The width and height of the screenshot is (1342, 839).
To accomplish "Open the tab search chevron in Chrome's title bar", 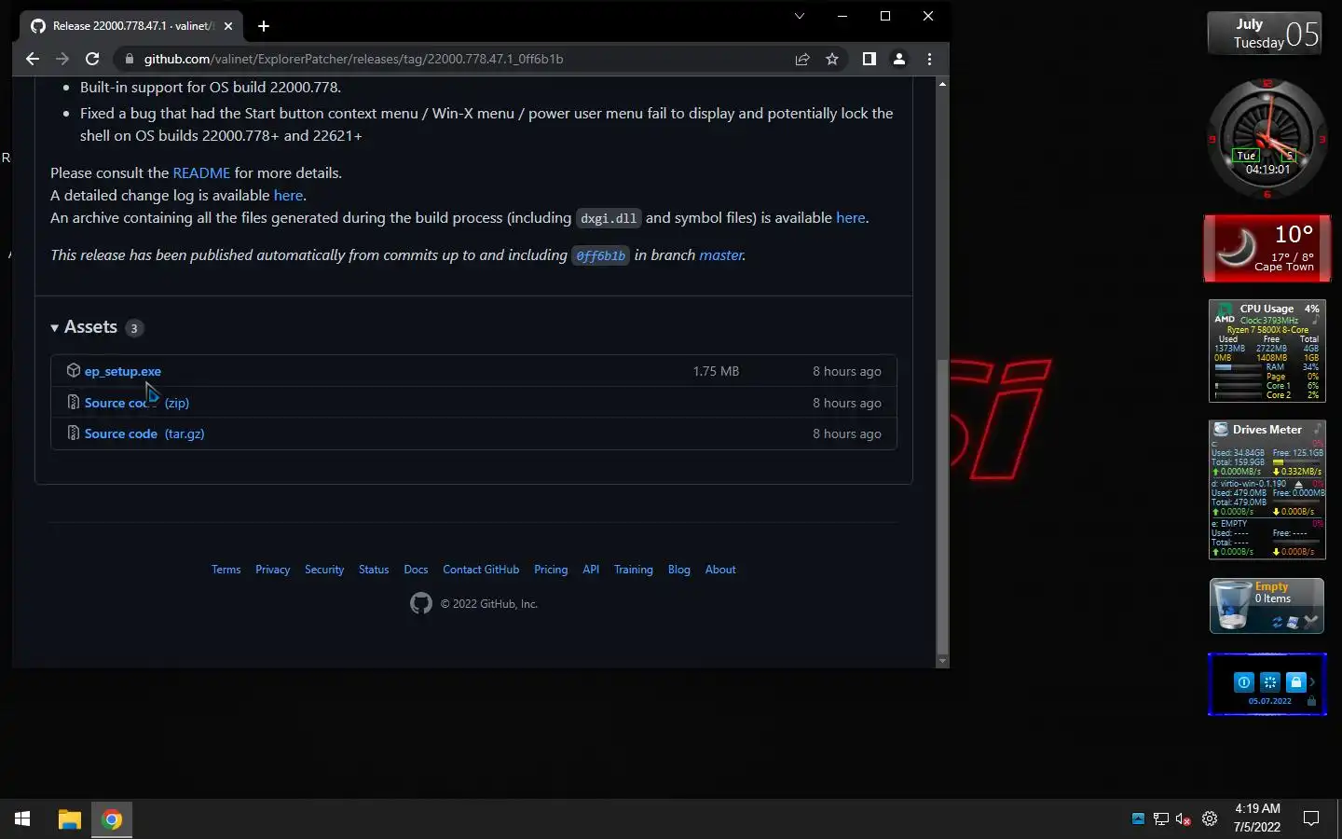I will [799, 16].
